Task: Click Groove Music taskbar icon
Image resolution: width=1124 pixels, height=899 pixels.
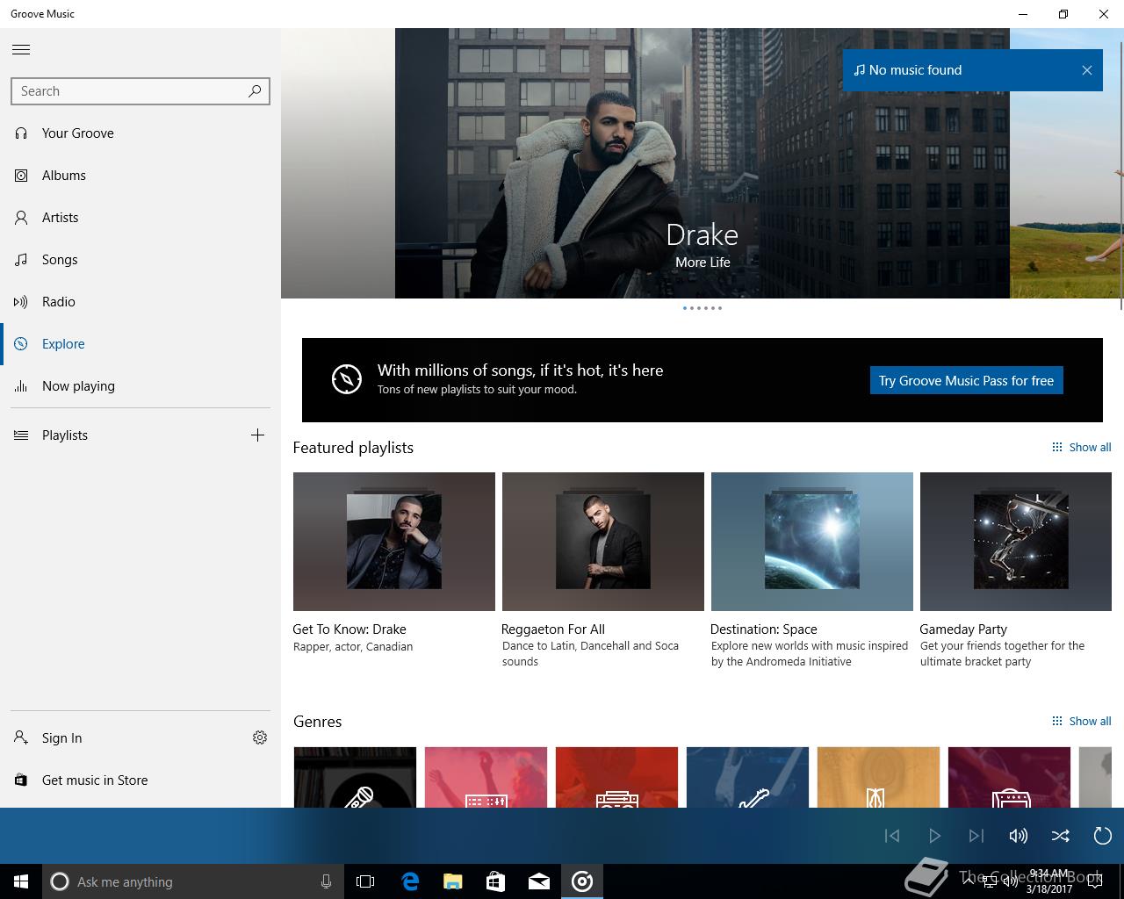Action: tap(582, 881)
